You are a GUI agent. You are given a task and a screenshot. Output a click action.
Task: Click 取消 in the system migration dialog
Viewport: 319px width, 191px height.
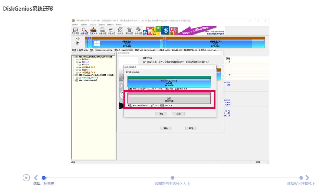pyautogui.click(x=191, y=128)
